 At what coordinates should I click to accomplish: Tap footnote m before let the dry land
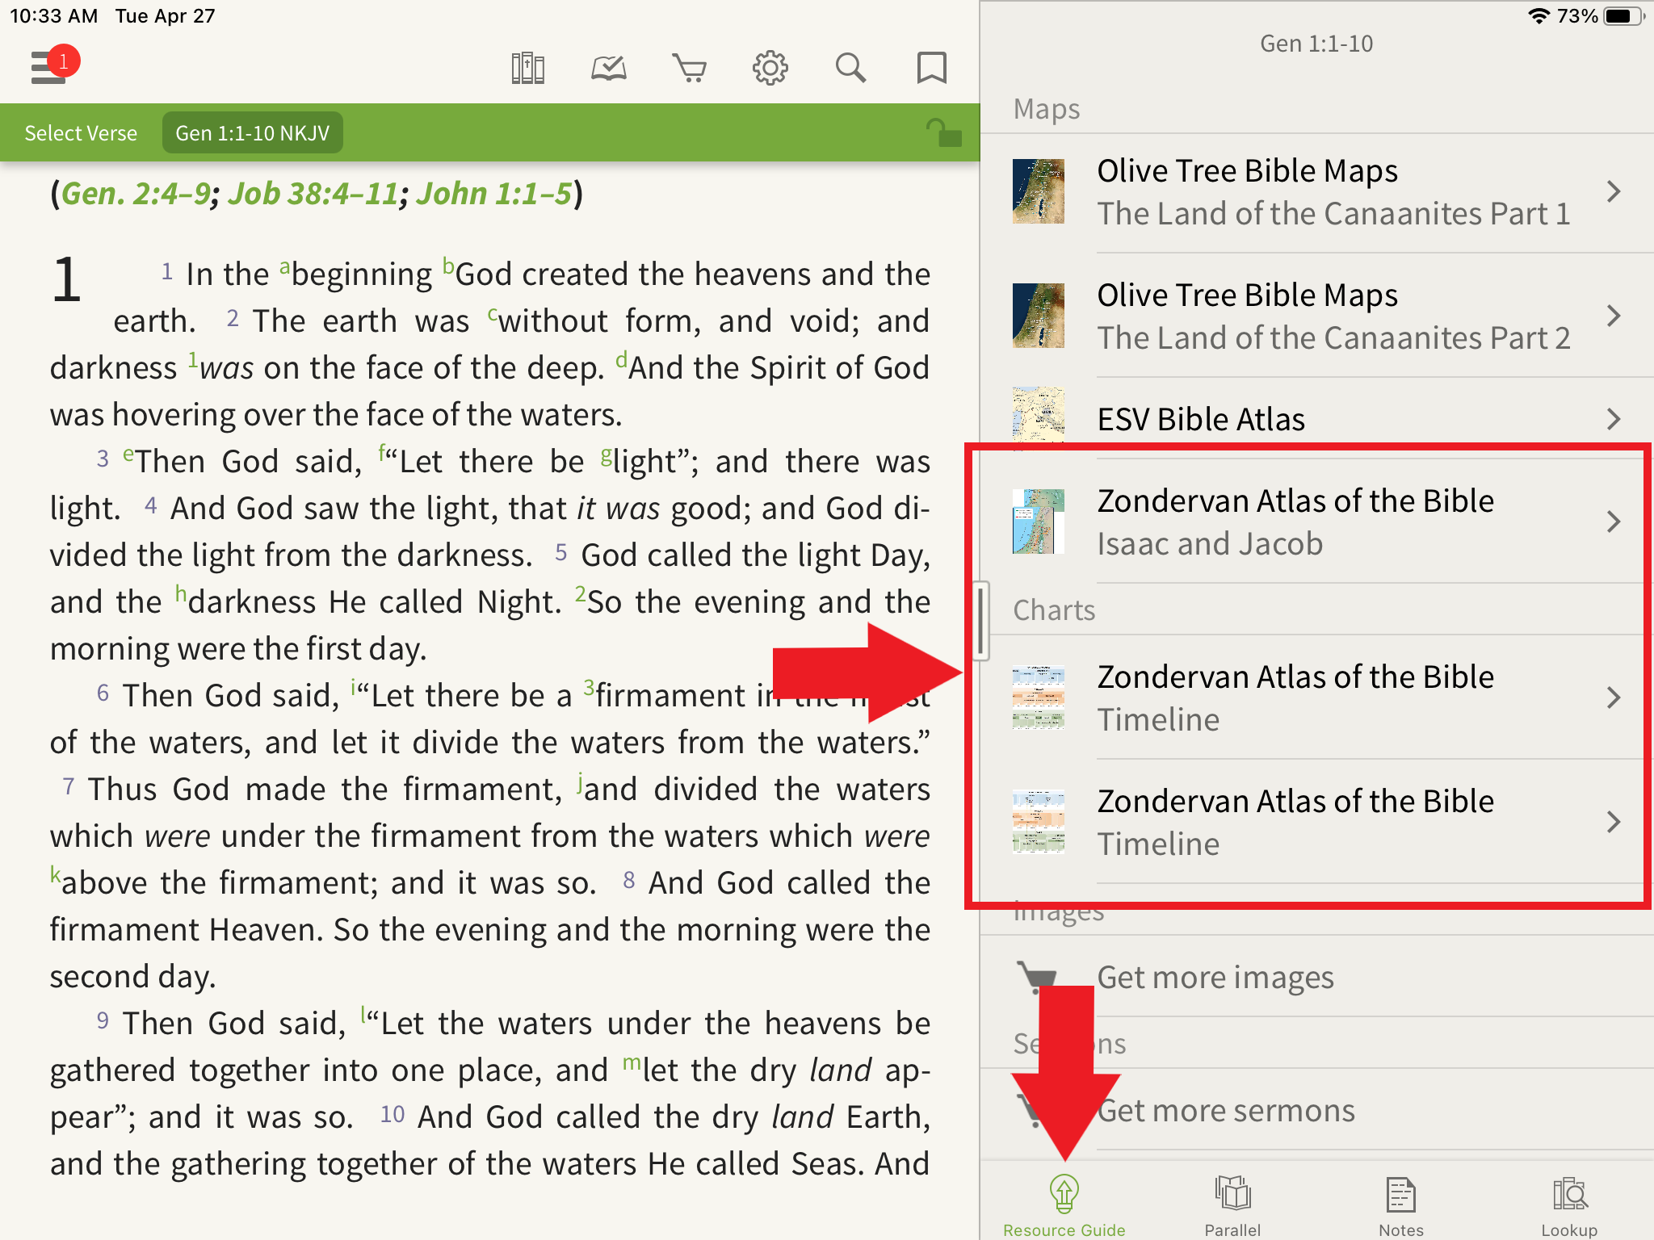point(632,1062)
